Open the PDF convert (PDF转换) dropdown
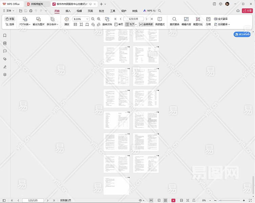Viewport: 255px width, 203px height. point(25,24)
